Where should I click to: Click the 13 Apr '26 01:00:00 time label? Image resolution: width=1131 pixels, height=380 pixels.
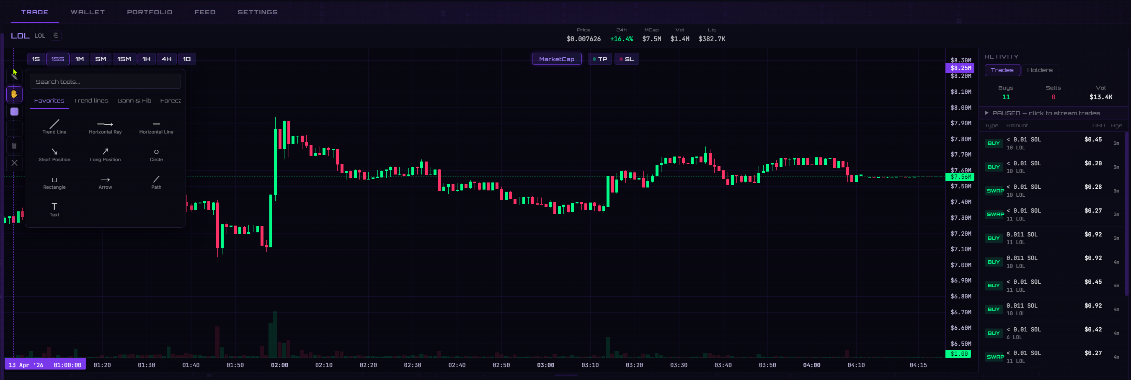tap(45, 365)
